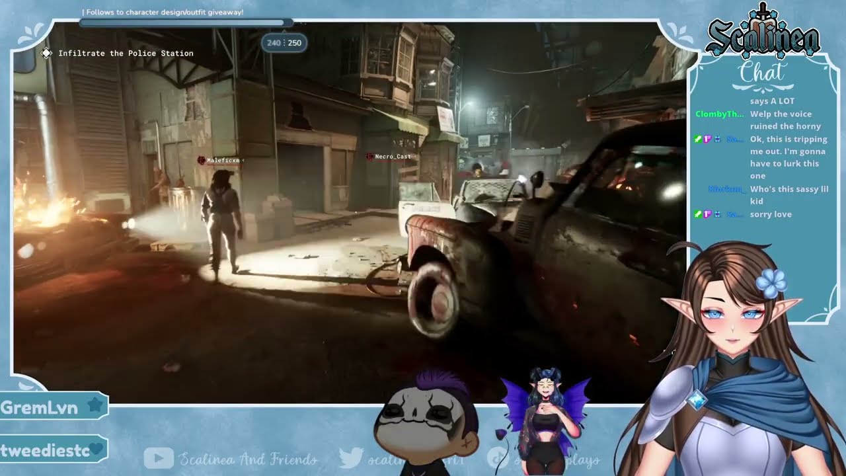Screen dimensions: 846x476
Task: Click the Twitter bird icon in the footer
Action: click(x=350, y=458)
